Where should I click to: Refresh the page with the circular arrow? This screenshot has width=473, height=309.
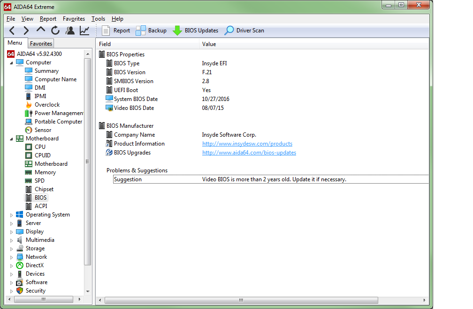click(55, 31)
